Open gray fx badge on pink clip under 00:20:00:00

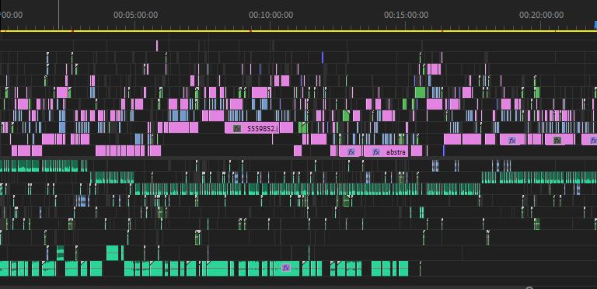[x=557, y=141]
